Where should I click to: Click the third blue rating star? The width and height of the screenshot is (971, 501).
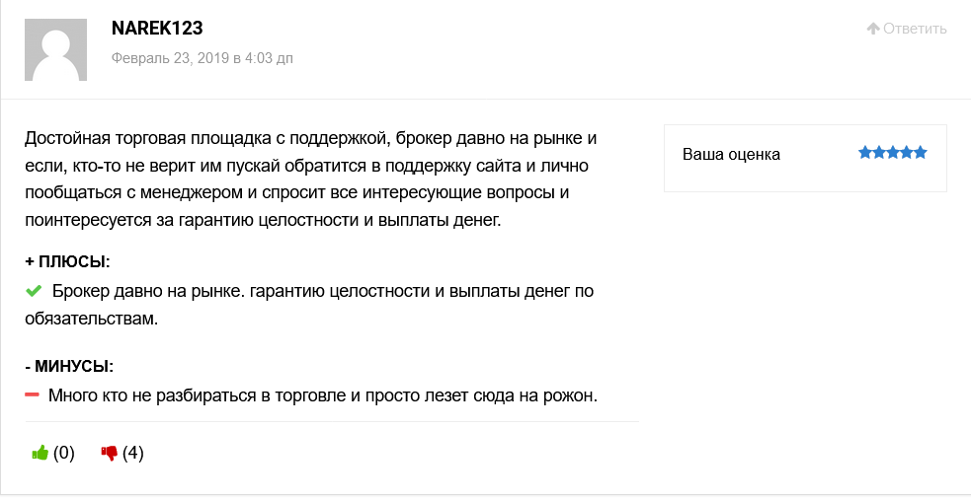pos(892,152)
